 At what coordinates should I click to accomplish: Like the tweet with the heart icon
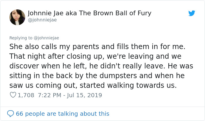pyautogui.click(x=13, y=95)
